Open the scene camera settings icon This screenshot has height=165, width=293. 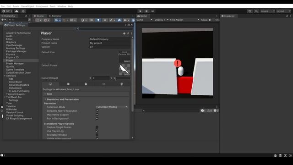pos(126,20)
